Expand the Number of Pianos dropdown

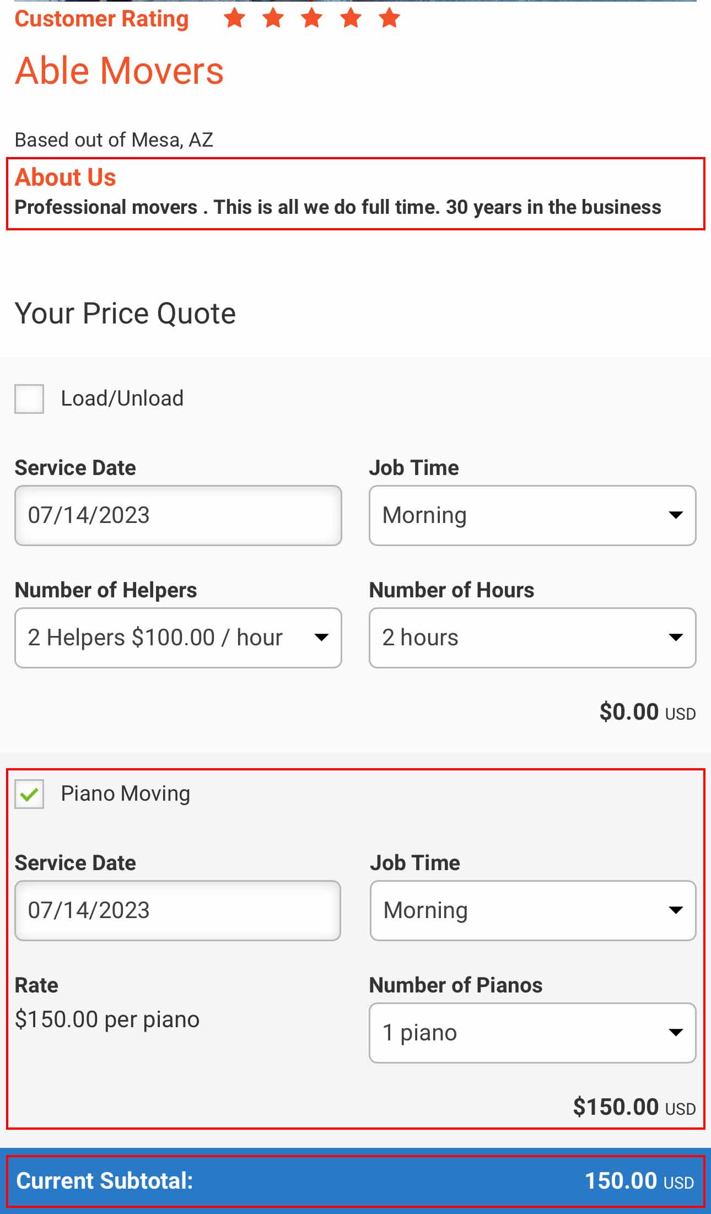tap(532, 1033)
